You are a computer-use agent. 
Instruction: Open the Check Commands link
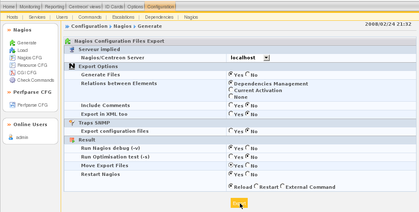36,80
